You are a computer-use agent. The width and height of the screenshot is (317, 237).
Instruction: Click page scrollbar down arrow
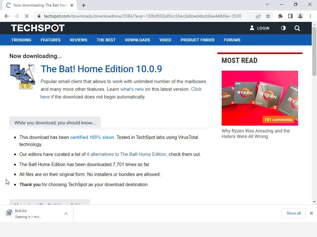pyautogui.click(x=314, y=202)
